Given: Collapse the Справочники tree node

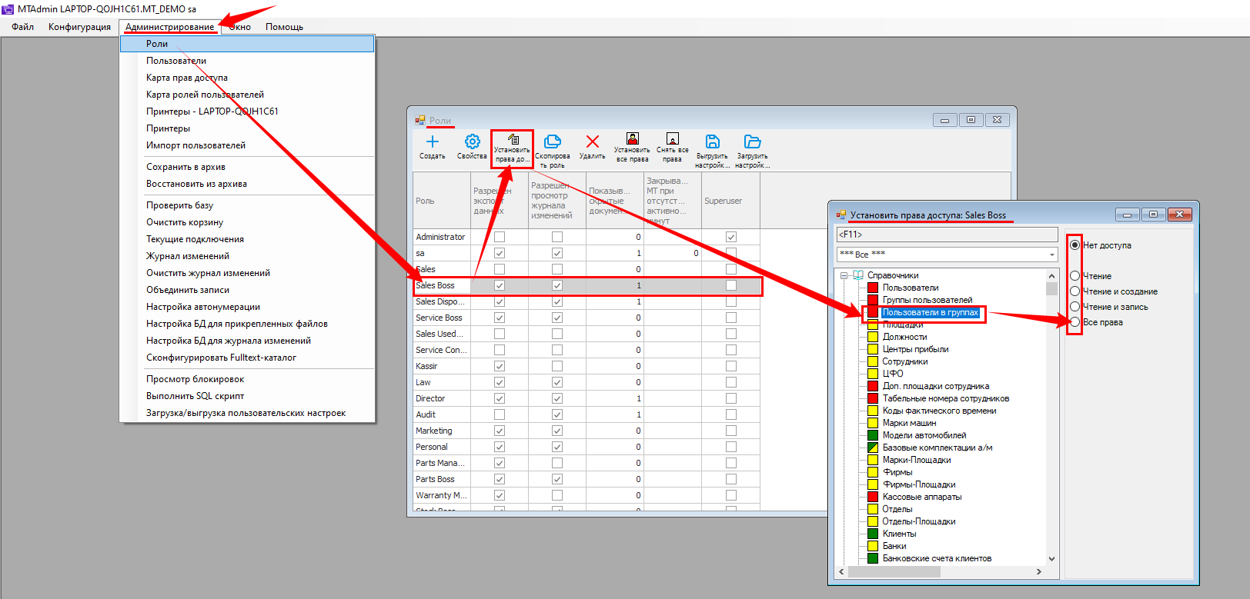Looking at the screenshot, I should click(844, 275).
